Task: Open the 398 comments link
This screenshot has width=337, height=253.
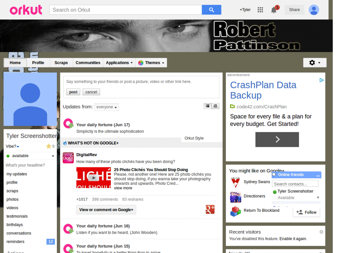Action: pos(105,199)
